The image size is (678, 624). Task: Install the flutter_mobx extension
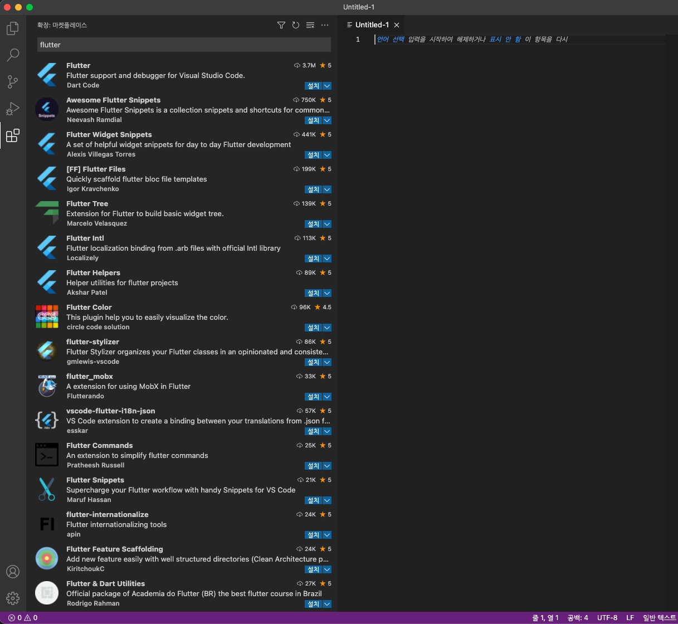(x=314, y=397)
